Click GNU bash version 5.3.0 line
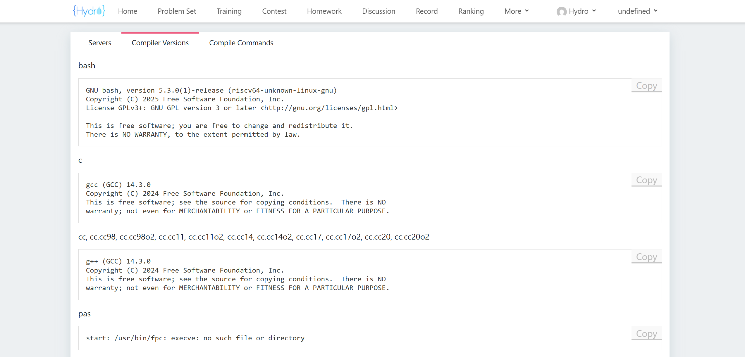This screenshot has width=745, height=357. click(x=211, y=90)
